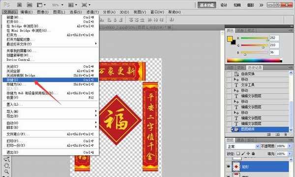Show more workspaces with the >> button
Screen dimensions: 295x177
tap(262, 5)
